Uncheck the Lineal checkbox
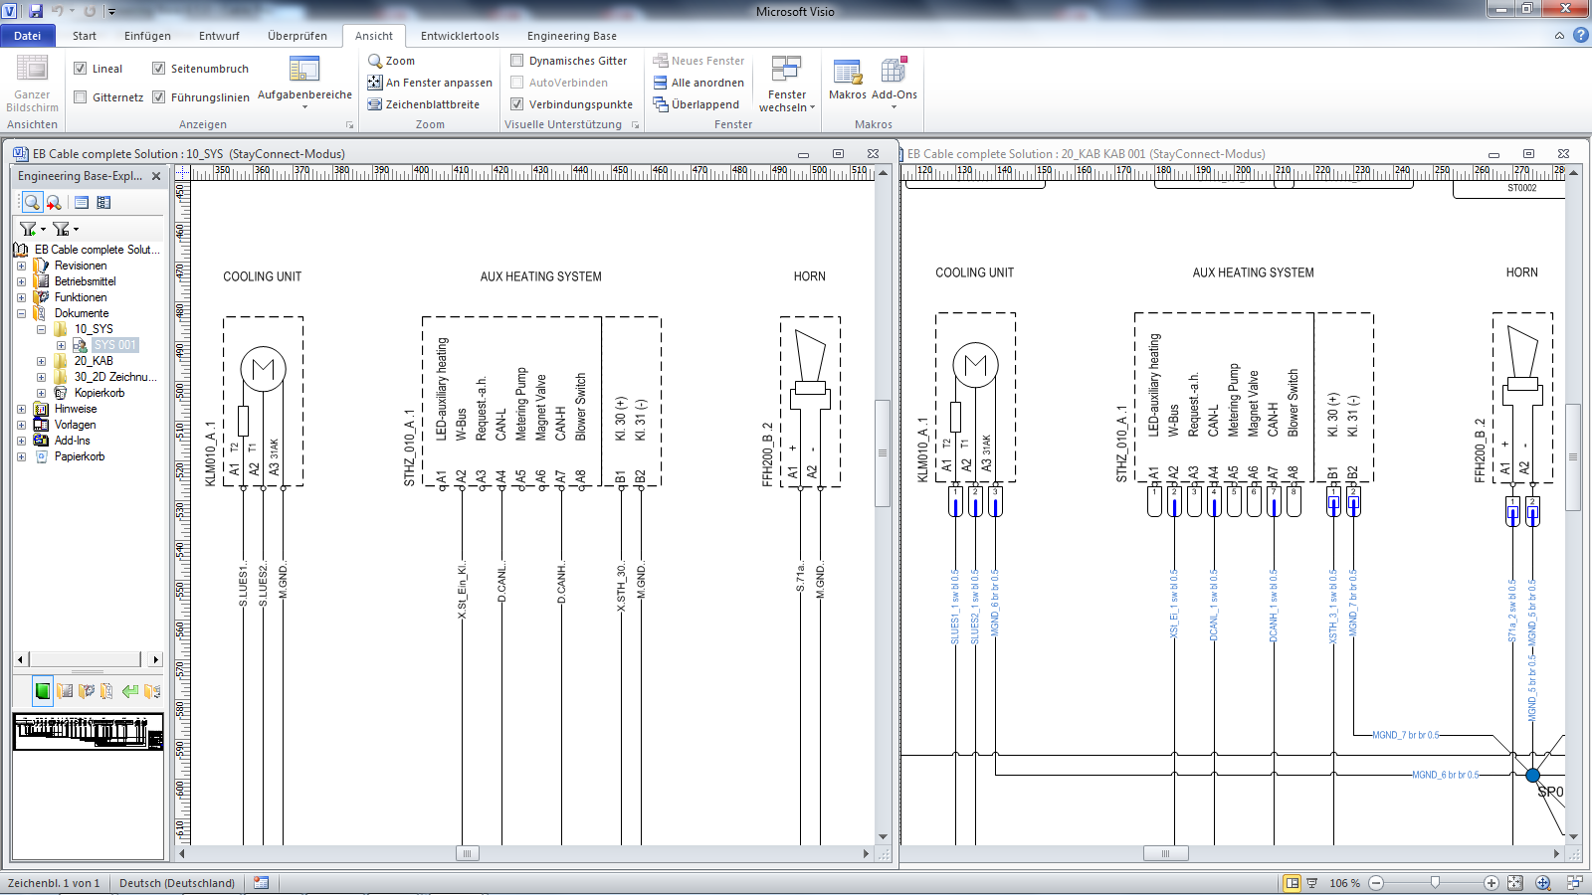This screenshot has width=1592, height=895. pyautogui.click(x=81, y=69)
